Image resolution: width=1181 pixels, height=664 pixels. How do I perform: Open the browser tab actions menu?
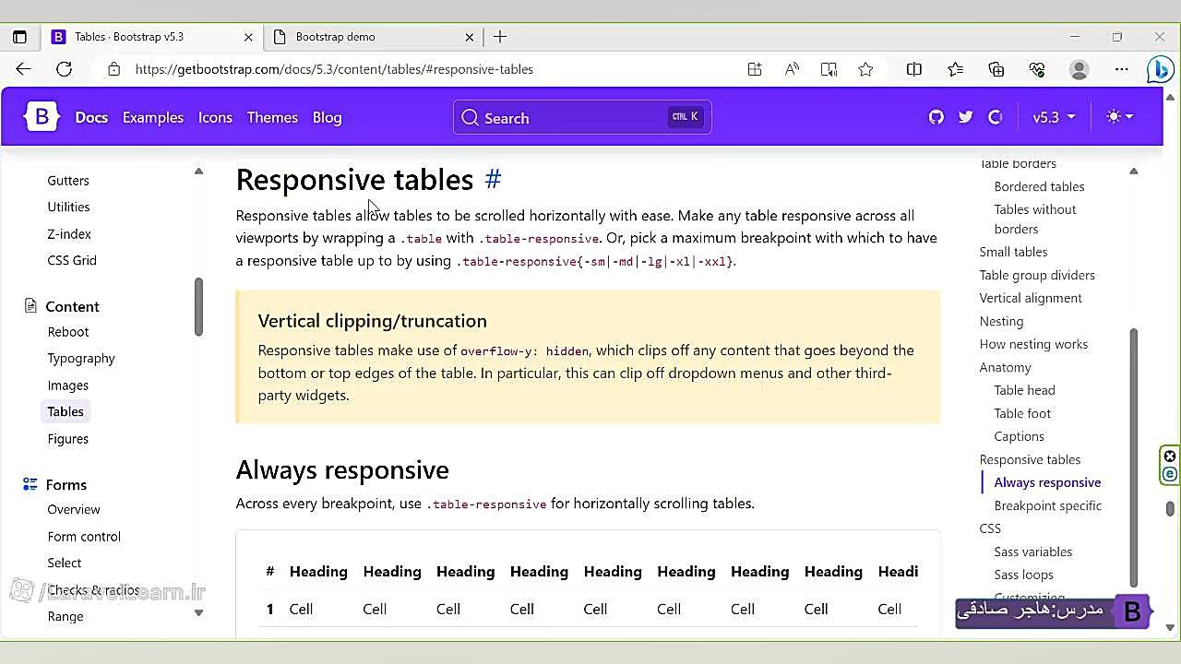[x=19, y=37]
